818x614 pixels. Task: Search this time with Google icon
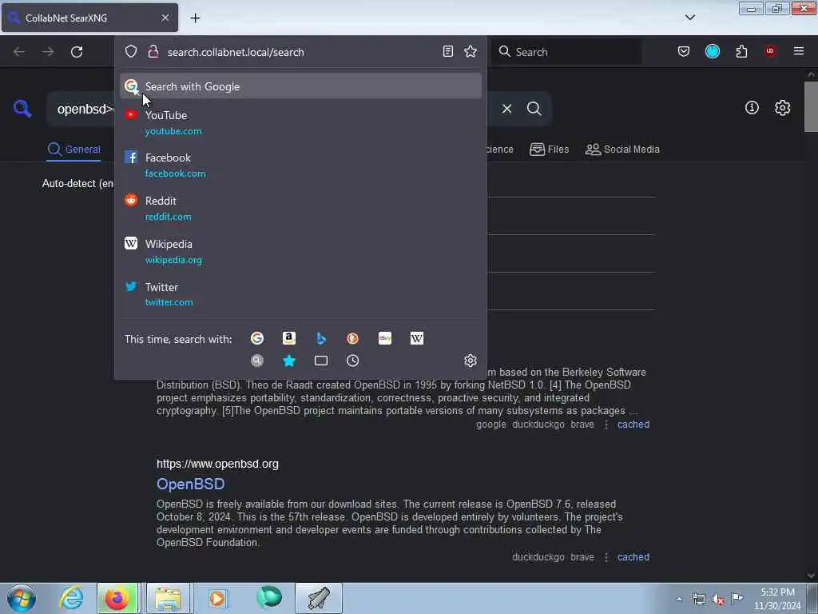click(257, 338)
